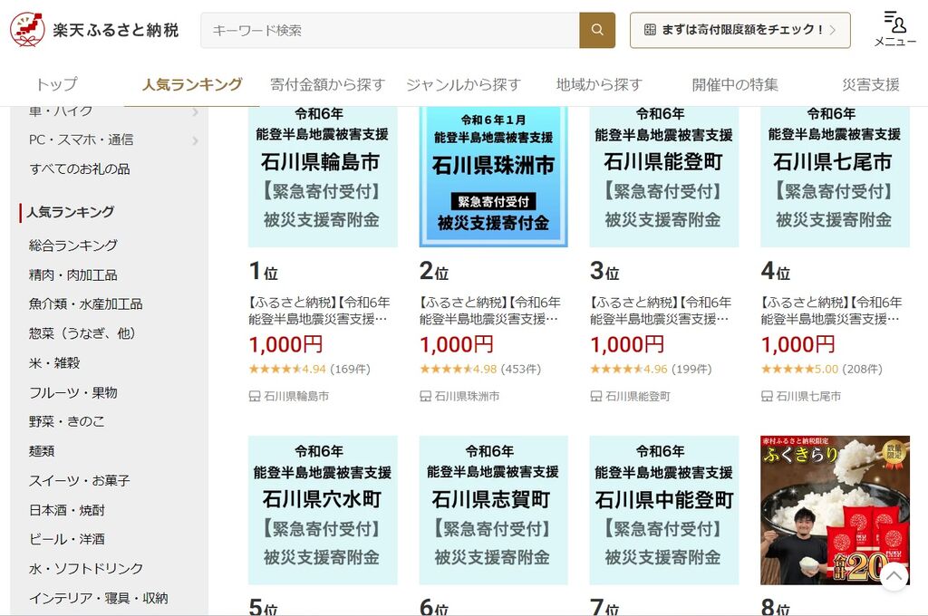Open 魚介類・水産加工品 ranking

click(x=86, y=304)
